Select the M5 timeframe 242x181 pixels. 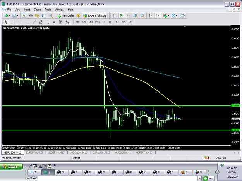point(84,22)
